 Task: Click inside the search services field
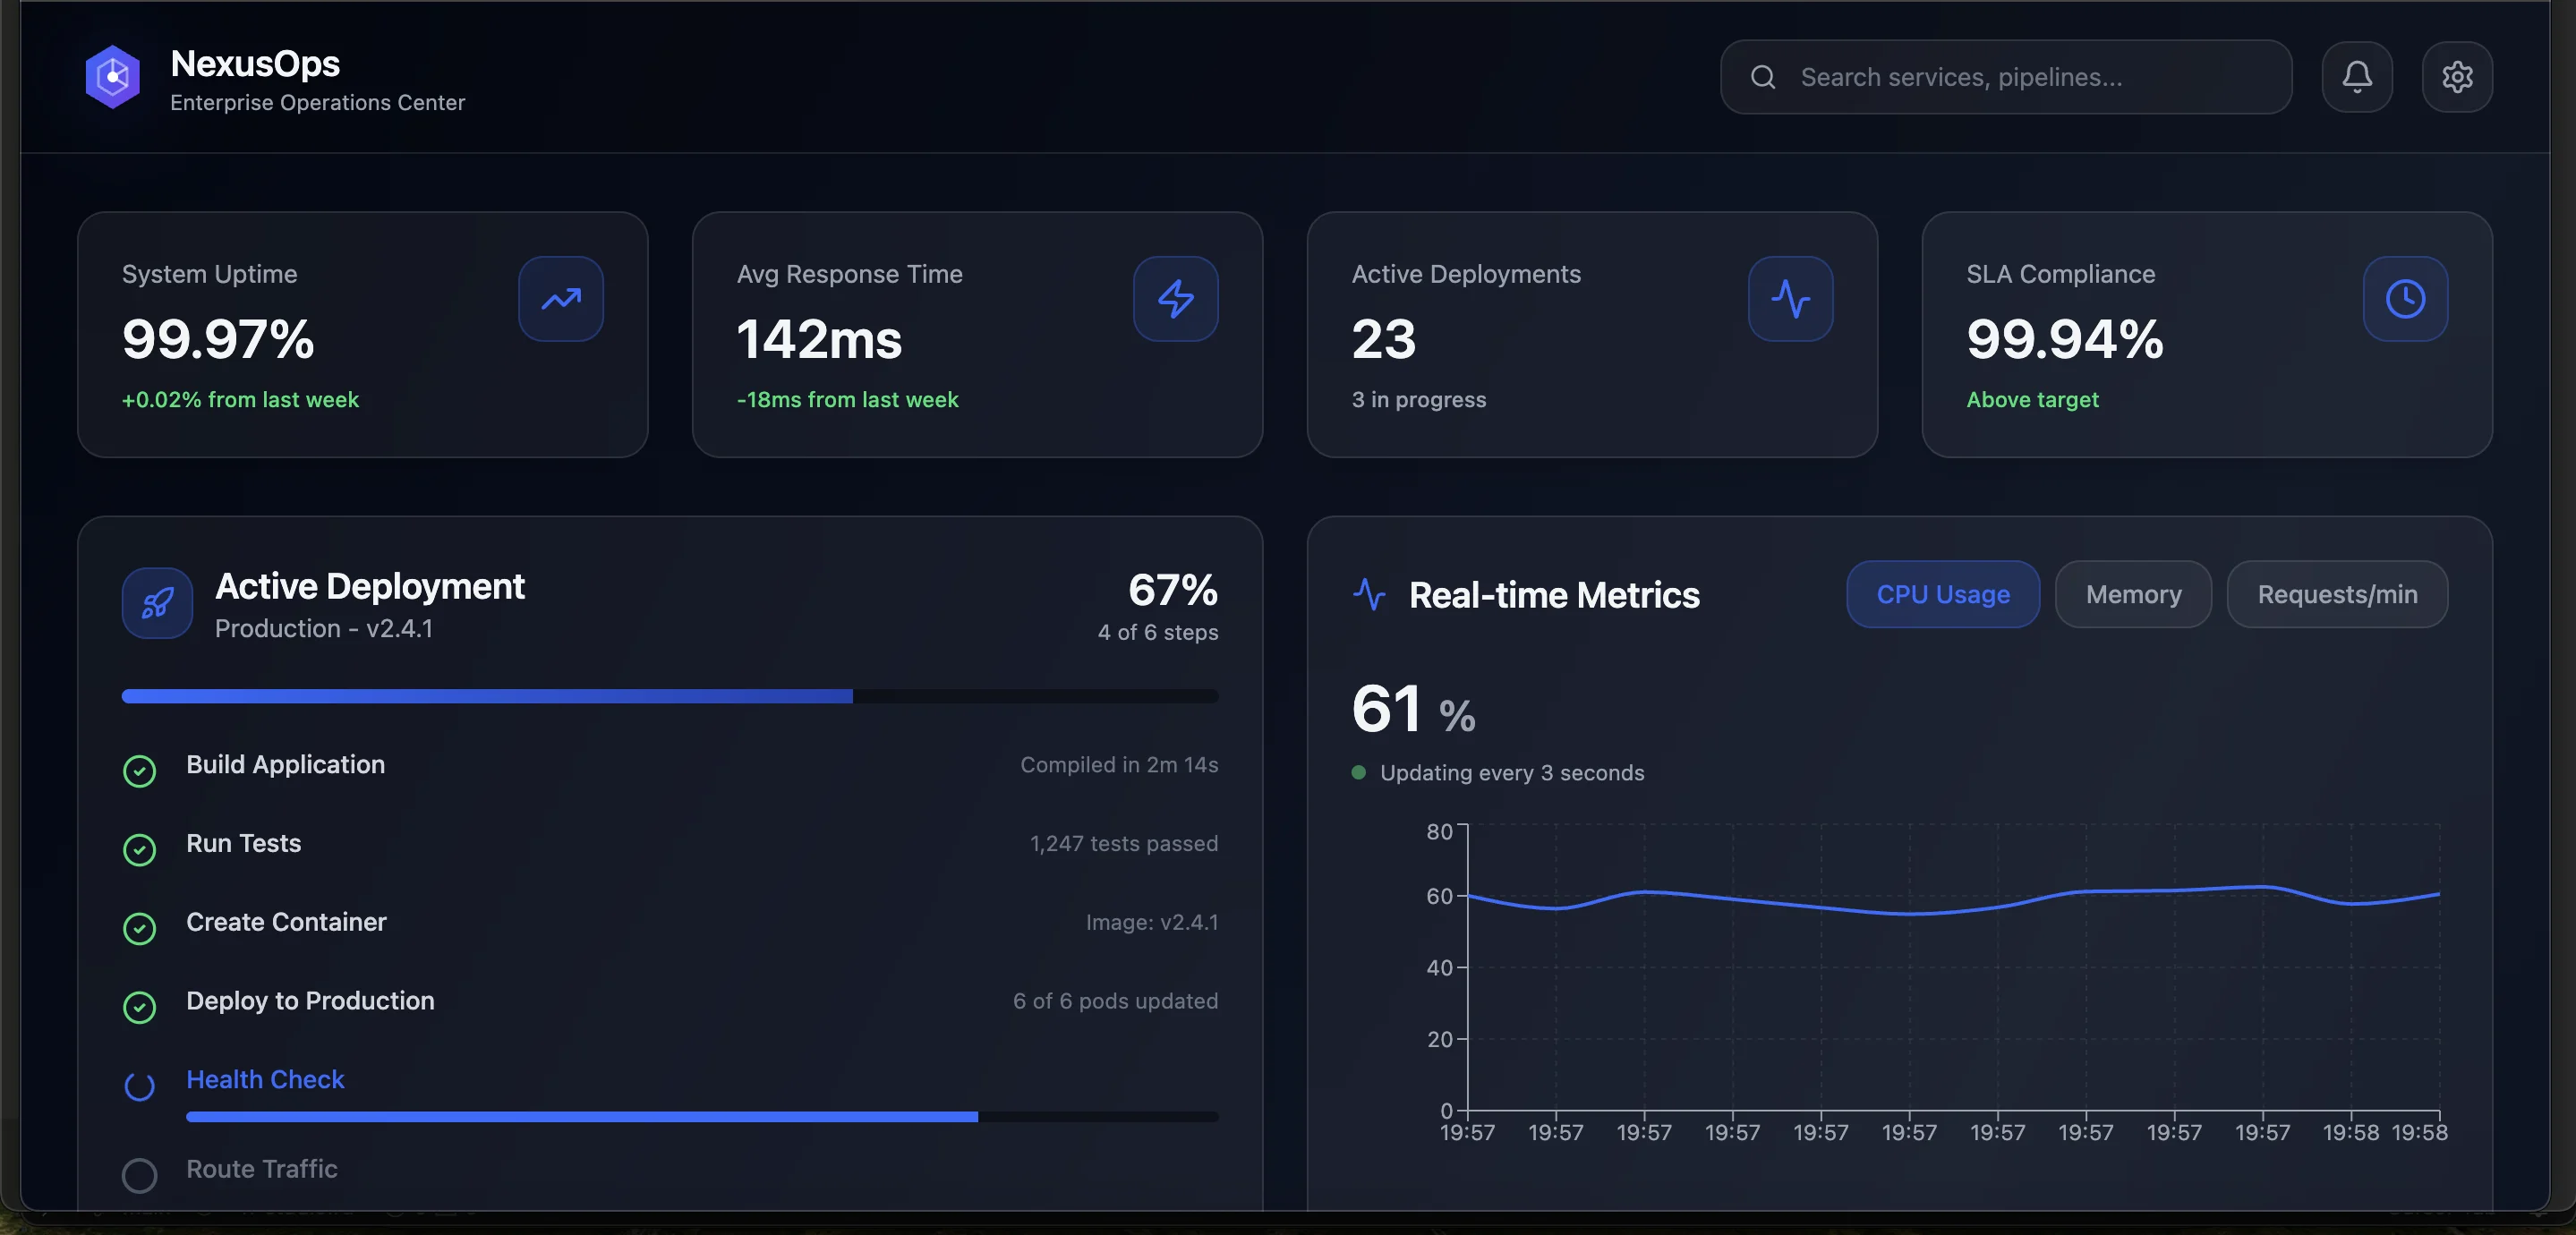tap(2000, 76)
